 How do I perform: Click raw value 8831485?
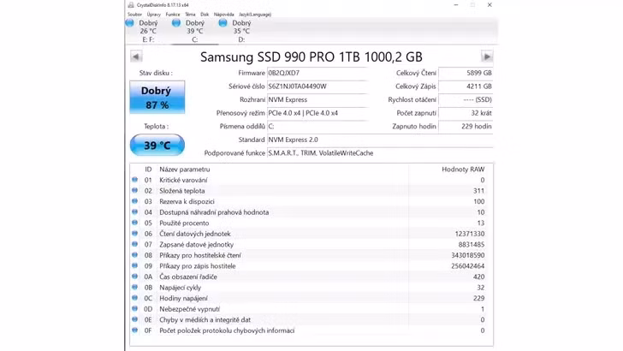[472, 245]
